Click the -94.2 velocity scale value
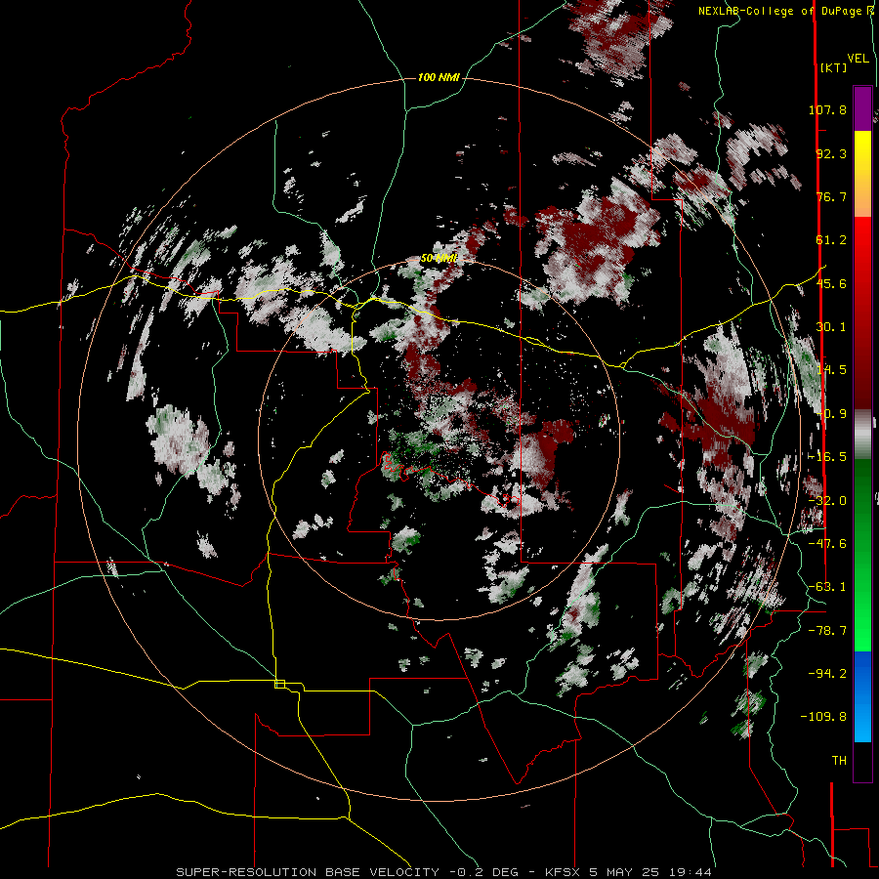This screenshot has height=879, width=879. click(x=827, y=673)
